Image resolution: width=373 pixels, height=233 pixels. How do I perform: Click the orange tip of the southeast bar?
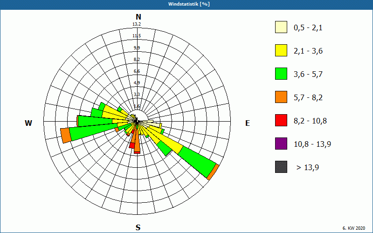(213, 172)
